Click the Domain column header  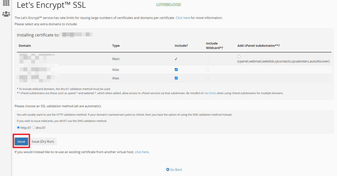click(x=25, y=46)
